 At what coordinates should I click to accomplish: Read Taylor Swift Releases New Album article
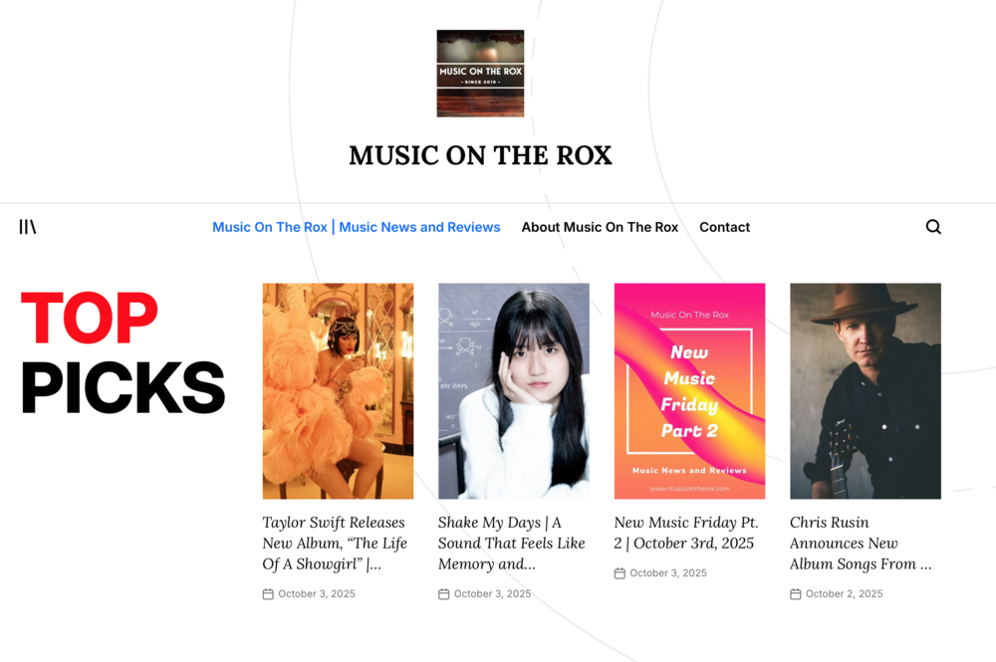pyautogui.click(x=335, y=544)
